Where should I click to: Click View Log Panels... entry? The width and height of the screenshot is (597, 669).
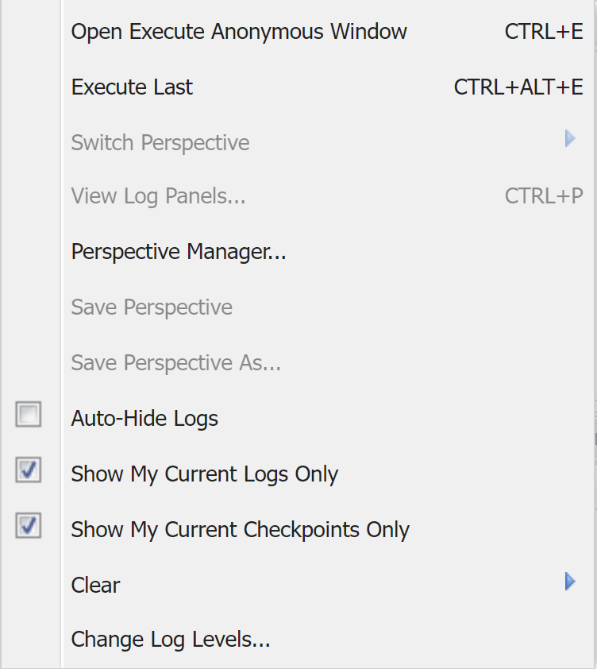pyautogui.click(x=158, y=196)
